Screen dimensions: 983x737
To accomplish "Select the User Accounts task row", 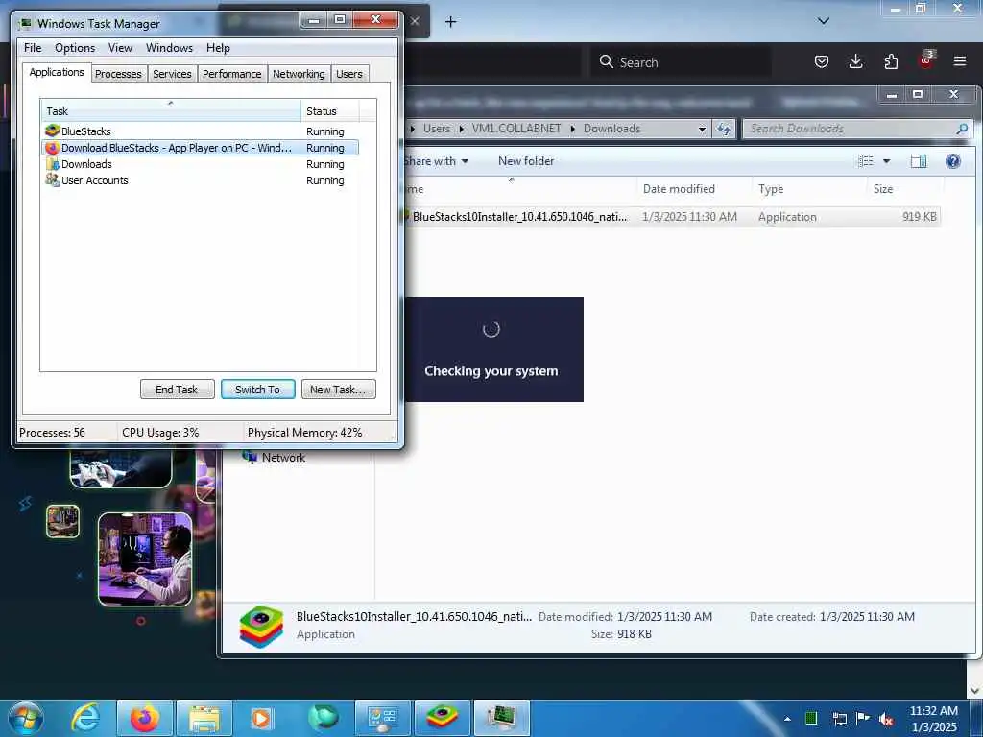I will pos(200,180).
